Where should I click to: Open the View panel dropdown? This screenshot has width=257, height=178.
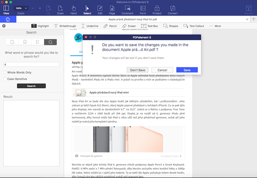coord(6,9)
